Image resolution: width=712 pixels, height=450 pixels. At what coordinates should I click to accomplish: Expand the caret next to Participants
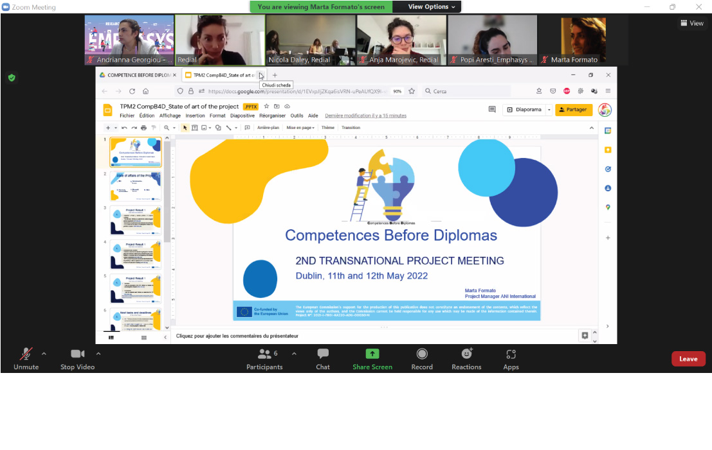(x=294, y=354)
